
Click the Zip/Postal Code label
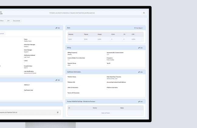(28, 90)
